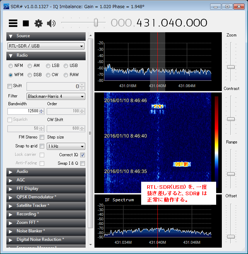Collapse the Radio panel

pos(46,56)
